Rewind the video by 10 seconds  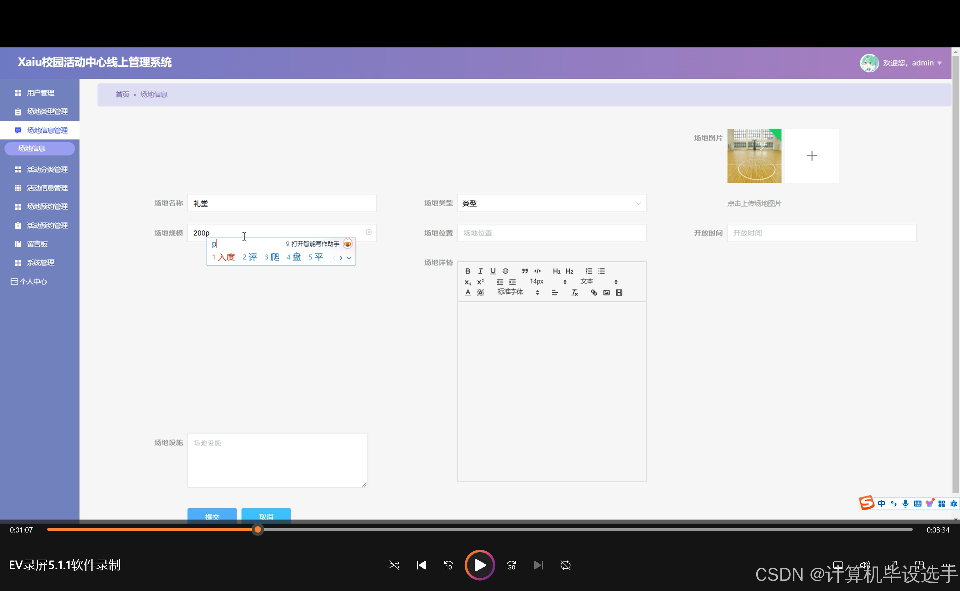pos(448,565)
